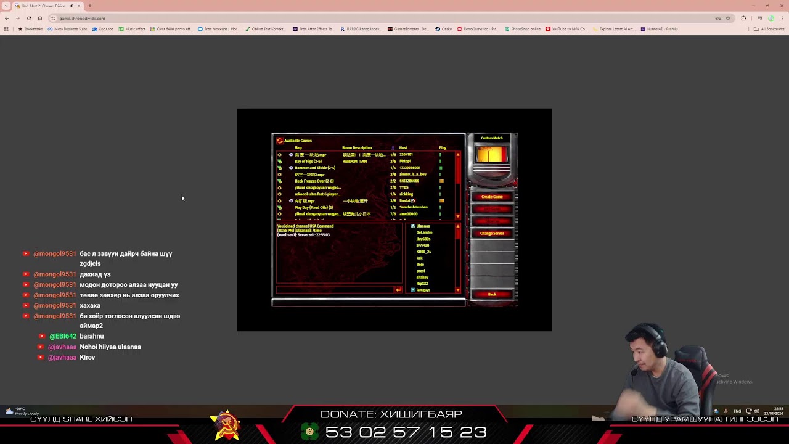
Task: Click the browser home icon
Action: click(40, 18)
